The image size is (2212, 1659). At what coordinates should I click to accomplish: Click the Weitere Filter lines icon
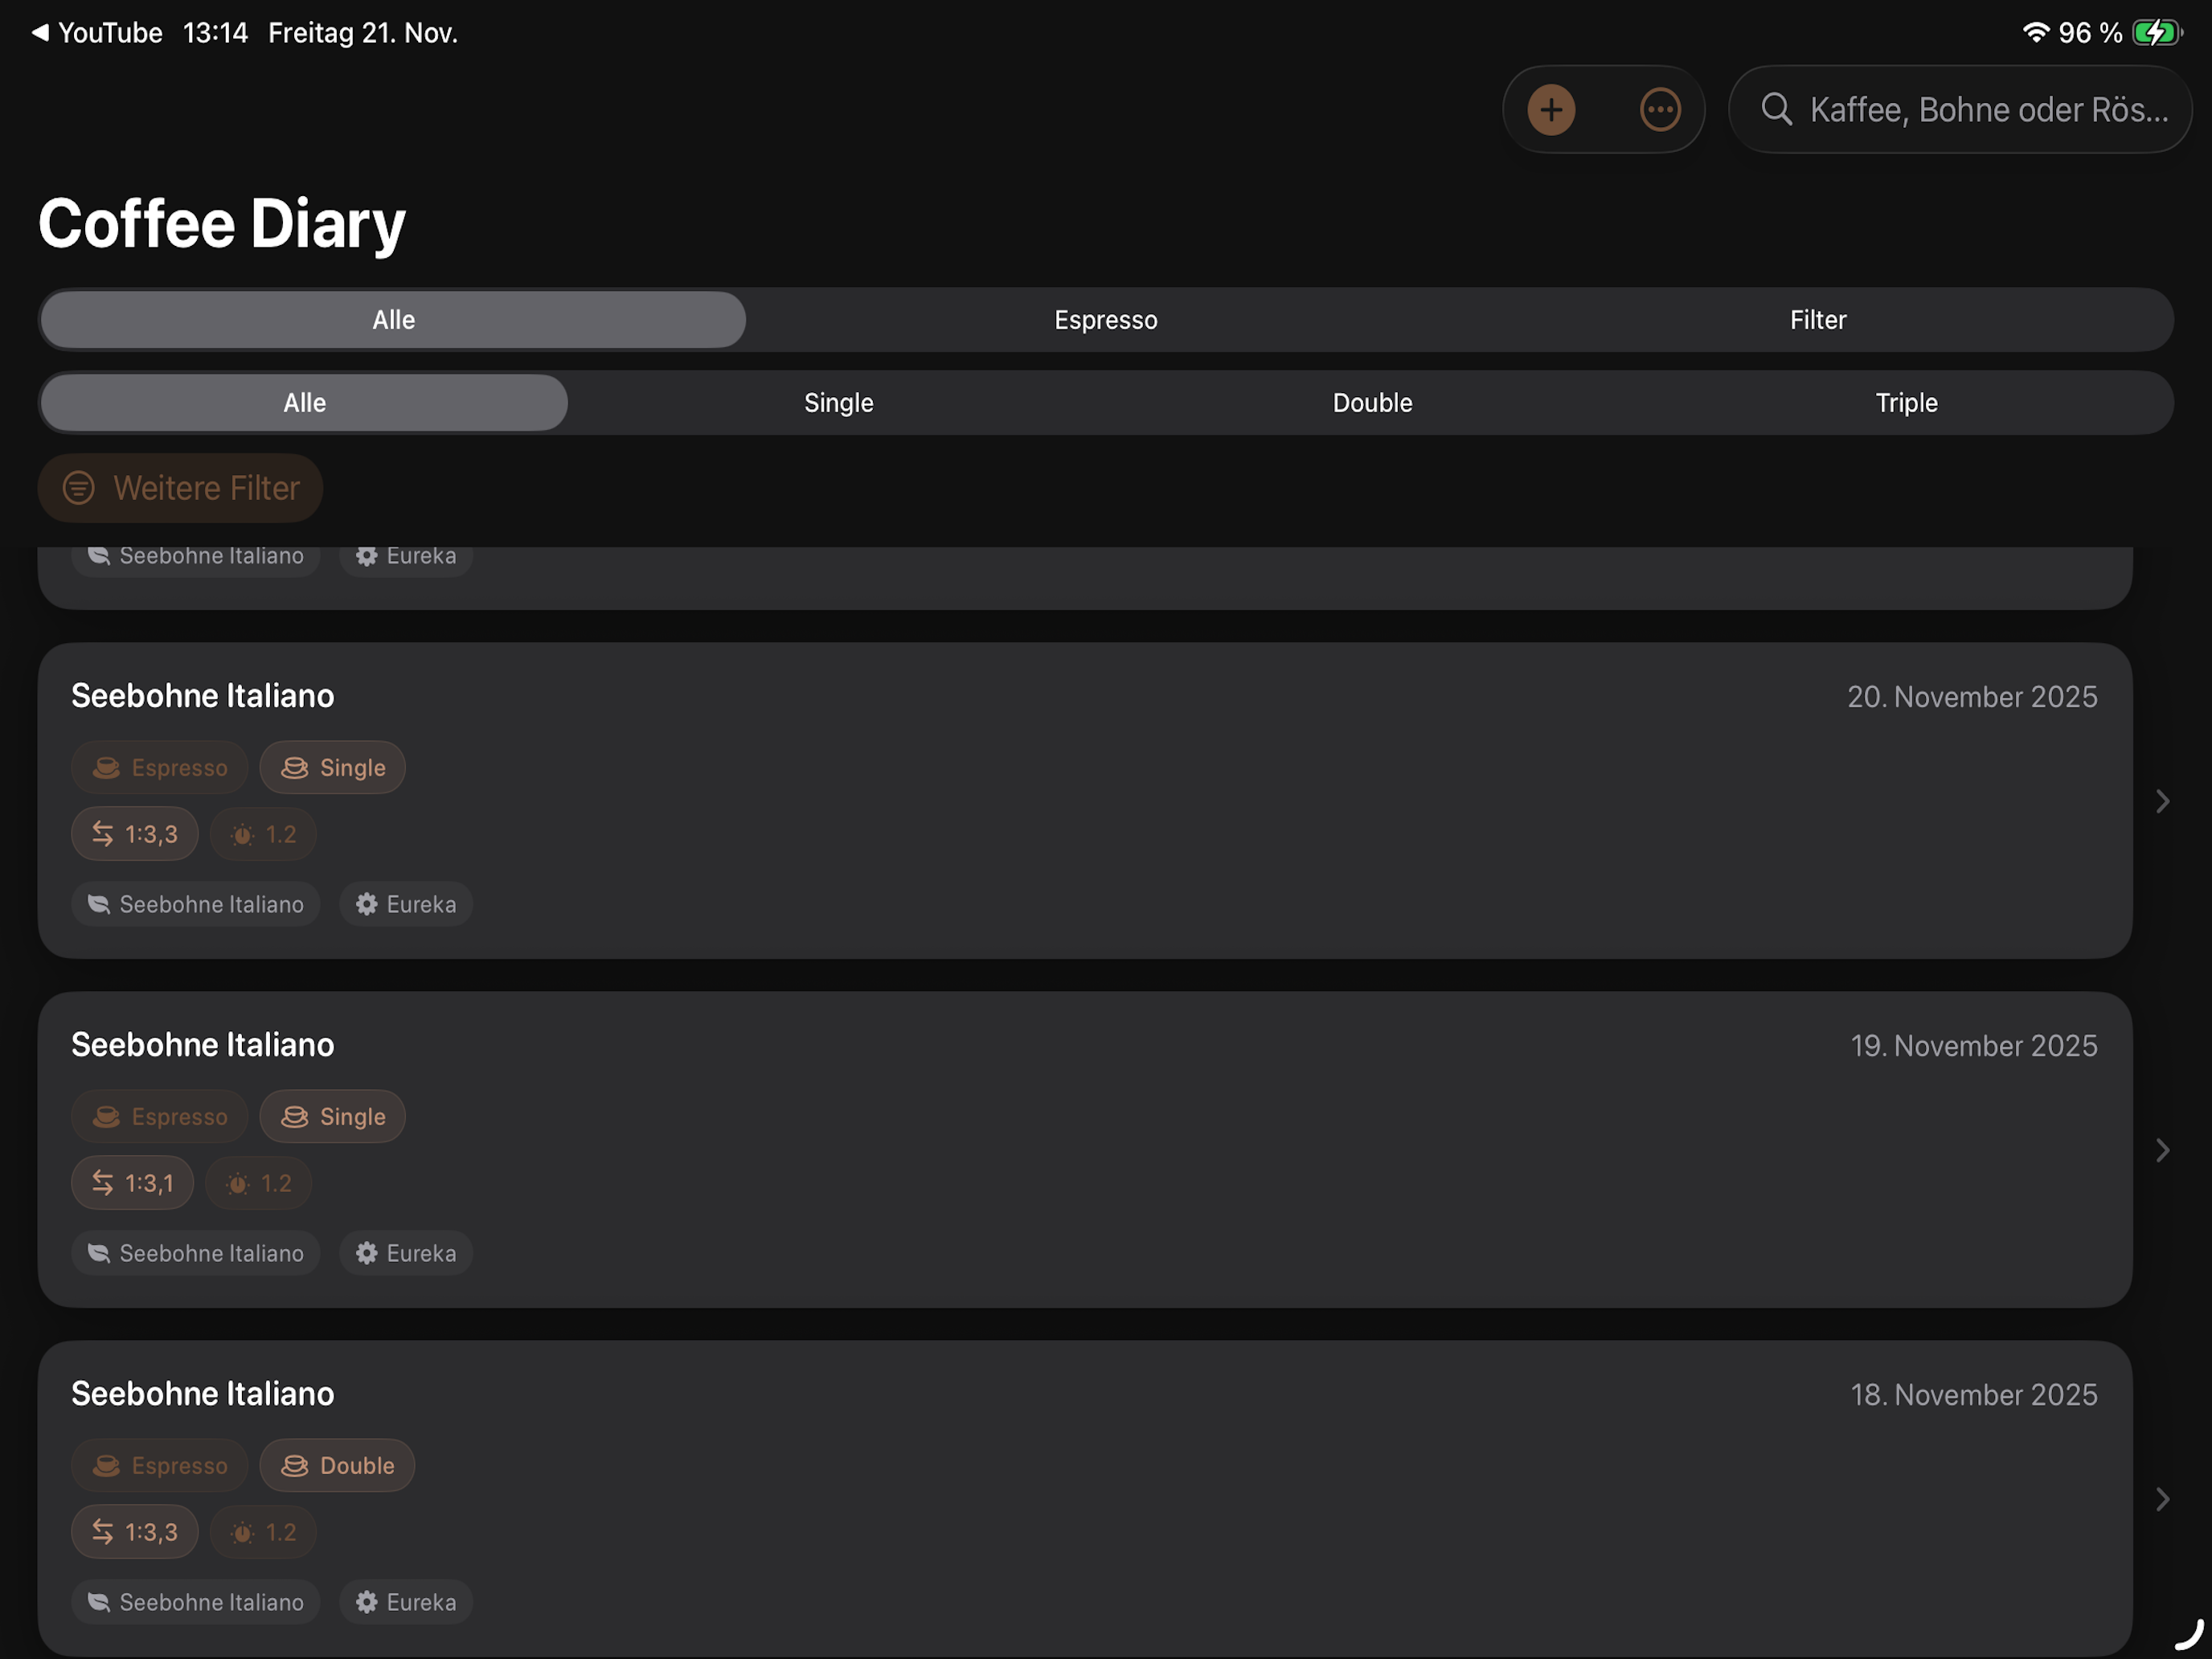[x=79, y=488]
